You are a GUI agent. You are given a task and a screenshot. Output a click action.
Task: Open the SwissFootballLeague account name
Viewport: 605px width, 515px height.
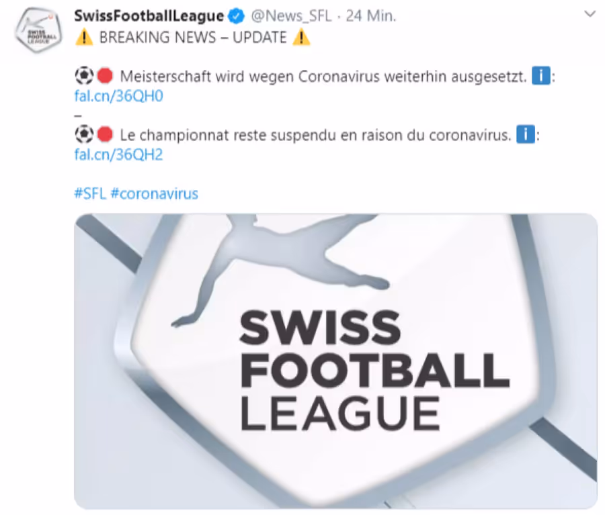(149, 16)
